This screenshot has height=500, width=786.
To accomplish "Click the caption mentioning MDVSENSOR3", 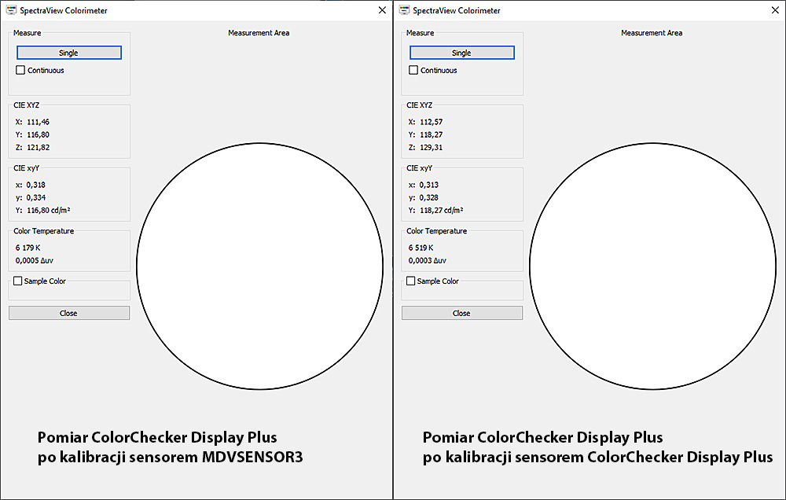I will coord(169,457).
